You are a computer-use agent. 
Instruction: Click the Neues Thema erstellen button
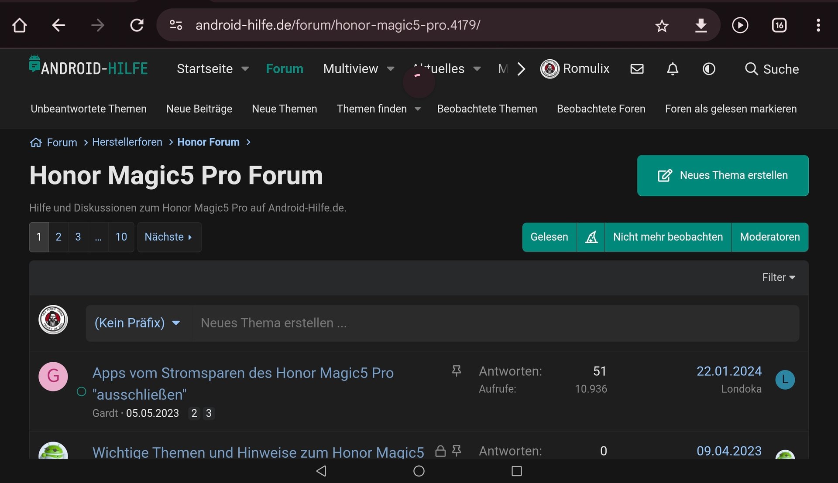click(723, 175)
